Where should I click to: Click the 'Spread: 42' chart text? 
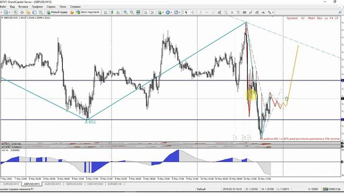click(296, 18)
